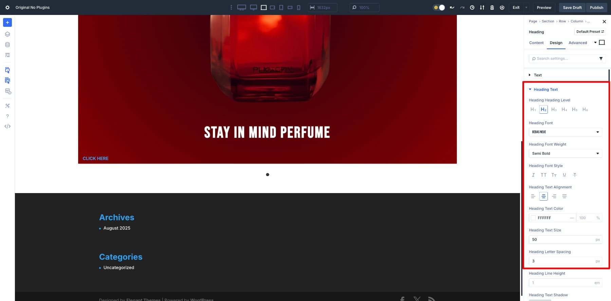Click the code brackets icon in sidebar

7,126
